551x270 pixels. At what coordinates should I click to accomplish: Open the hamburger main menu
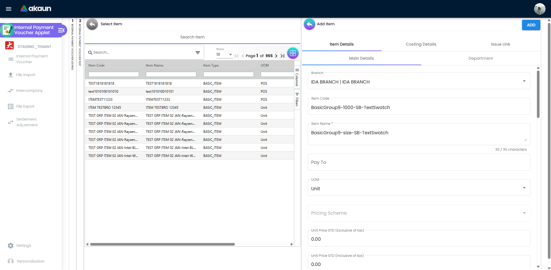(x=9, y=9)
